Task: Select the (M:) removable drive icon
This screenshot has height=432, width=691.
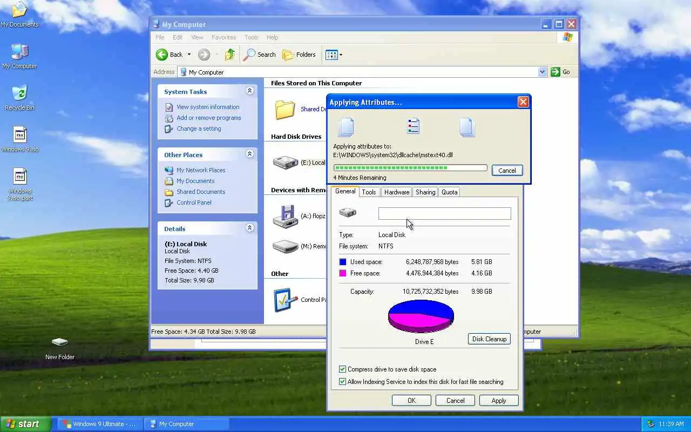Action: 286,246
